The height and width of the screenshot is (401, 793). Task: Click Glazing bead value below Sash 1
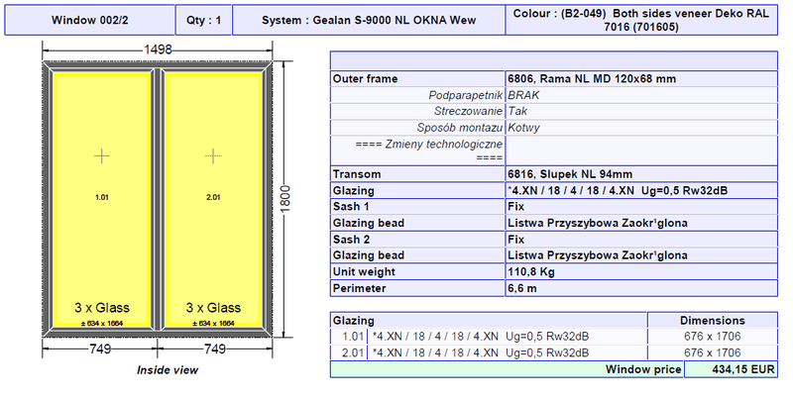(x=598, y=223)
